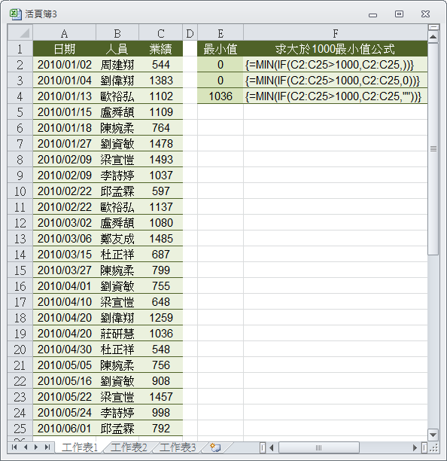Select column E header
This screenshot has width=447, height=461.
[x=220, y=33]
